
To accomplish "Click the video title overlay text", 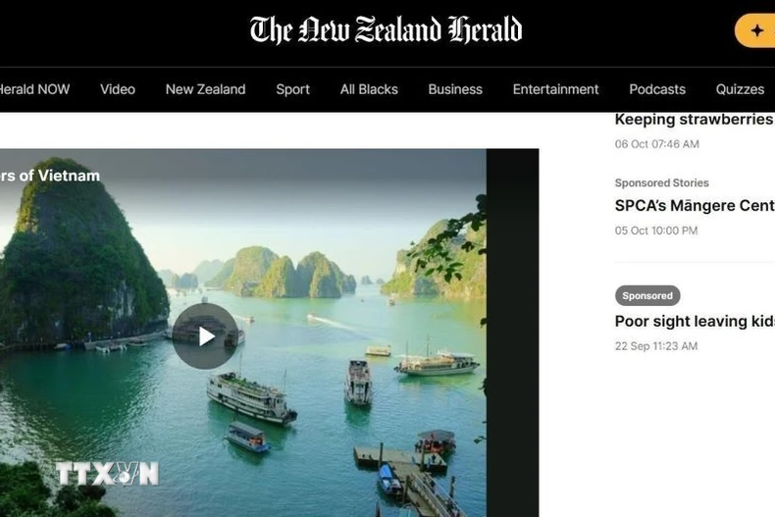I will tap(50, 176).
